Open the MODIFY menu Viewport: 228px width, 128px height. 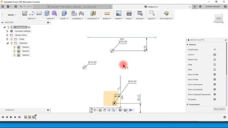click(x=64, y=18)
